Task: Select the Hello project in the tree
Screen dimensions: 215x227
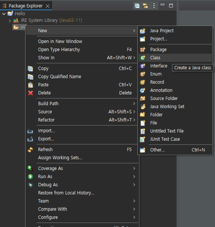Action: click(x=20, y=14)
